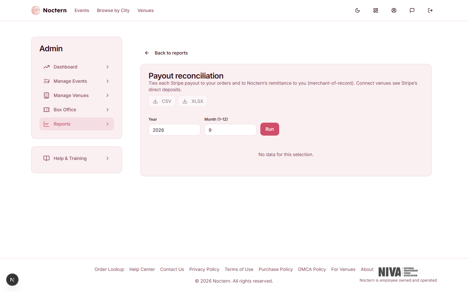468x292 pixels.
Task: Open Help & Training label
Action: point(70,158)
